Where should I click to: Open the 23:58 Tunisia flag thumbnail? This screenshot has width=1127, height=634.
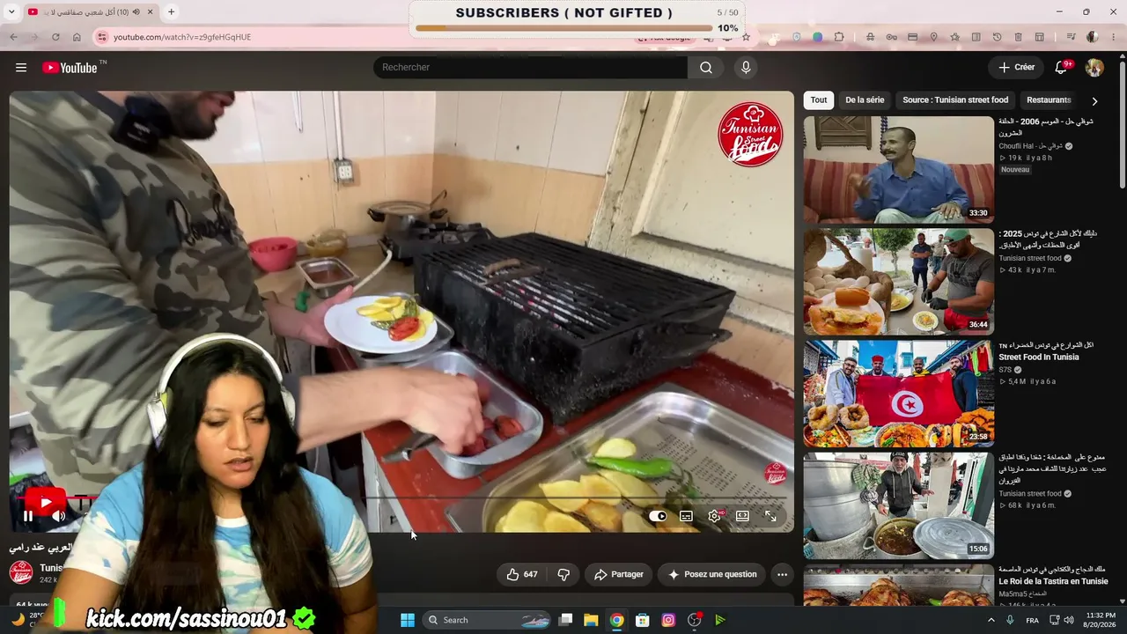(x=898, y=393)
